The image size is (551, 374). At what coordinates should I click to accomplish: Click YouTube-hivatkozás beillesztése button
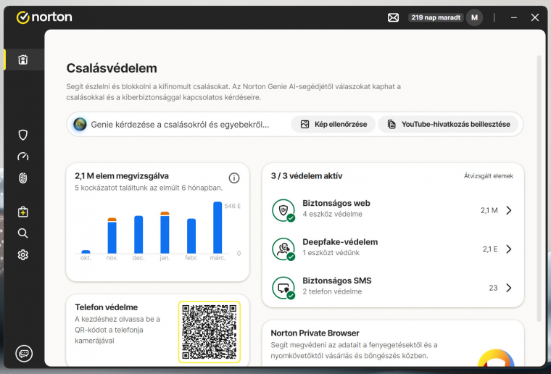pyautogui.click(x=448, y=125)
